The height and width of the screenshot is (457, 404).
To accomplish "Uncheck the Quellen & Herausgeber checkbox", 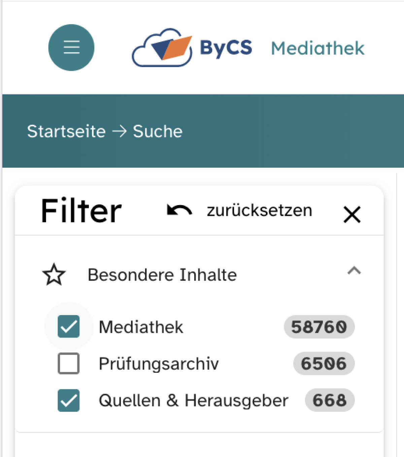I will point(69,400).
